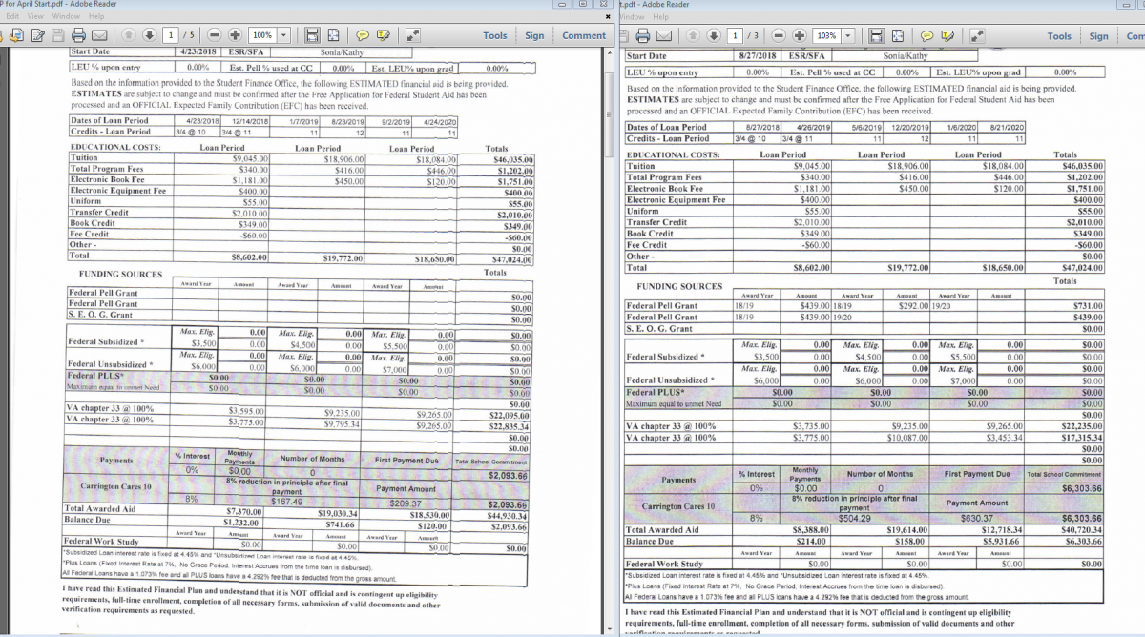Click 'FUNDING SOURCES' heading in right document
The width and height of the screenshot is (1145, 637).
678,286
